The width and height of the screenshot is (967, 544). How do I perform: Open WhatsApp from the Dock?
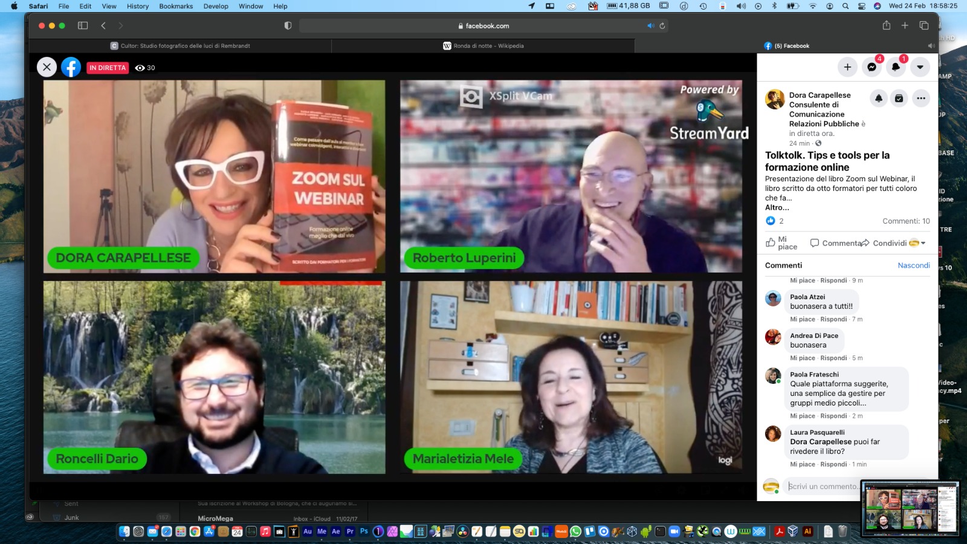pyautogui.click(x=575, y=531)
